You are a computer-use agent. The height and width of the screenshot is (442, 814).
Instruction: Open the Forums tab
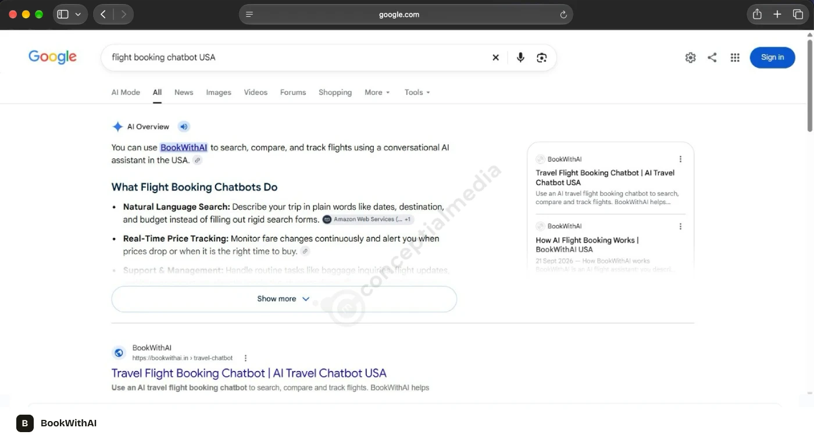point(293,92)
